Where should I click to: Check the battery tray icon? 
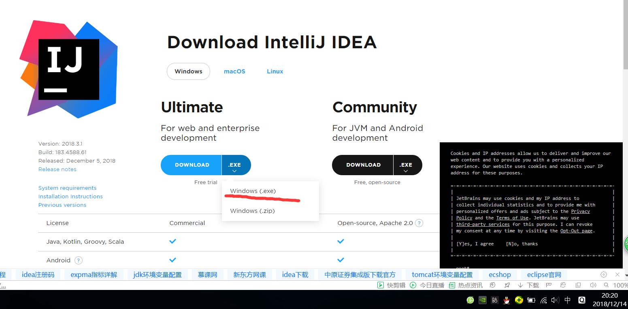[531, 300]
